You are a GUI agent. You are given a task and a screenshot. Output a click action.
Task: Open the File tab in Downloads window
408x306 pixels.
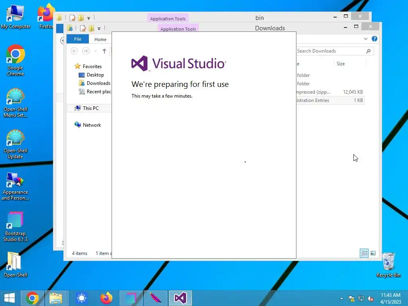pyautogui.click(x=78, y=39)
